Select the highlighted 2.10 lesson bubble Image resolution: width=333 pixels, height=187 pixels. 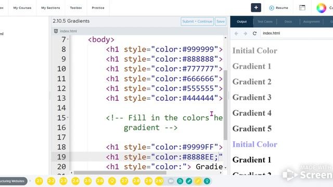[x=159, y=181]
